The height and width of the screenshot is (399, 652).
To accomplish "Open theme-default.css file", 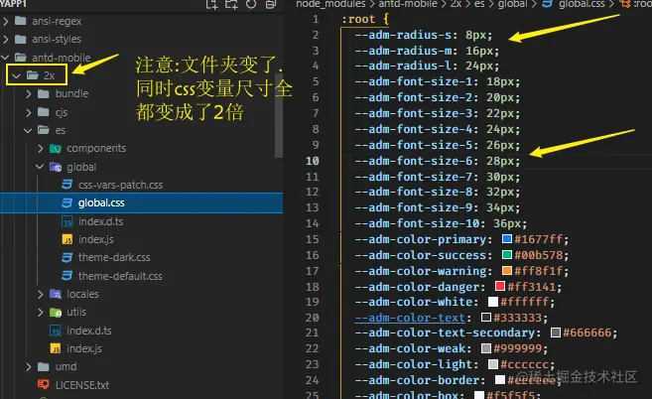I will [x=120, y=276].
